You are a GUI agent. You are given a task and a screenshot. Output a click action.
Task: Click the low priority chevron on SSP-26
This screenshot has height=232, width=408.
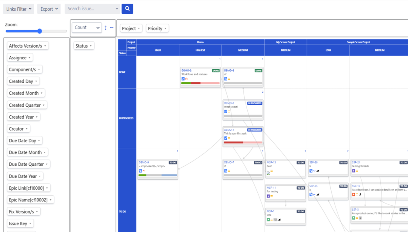coord(314,171)
